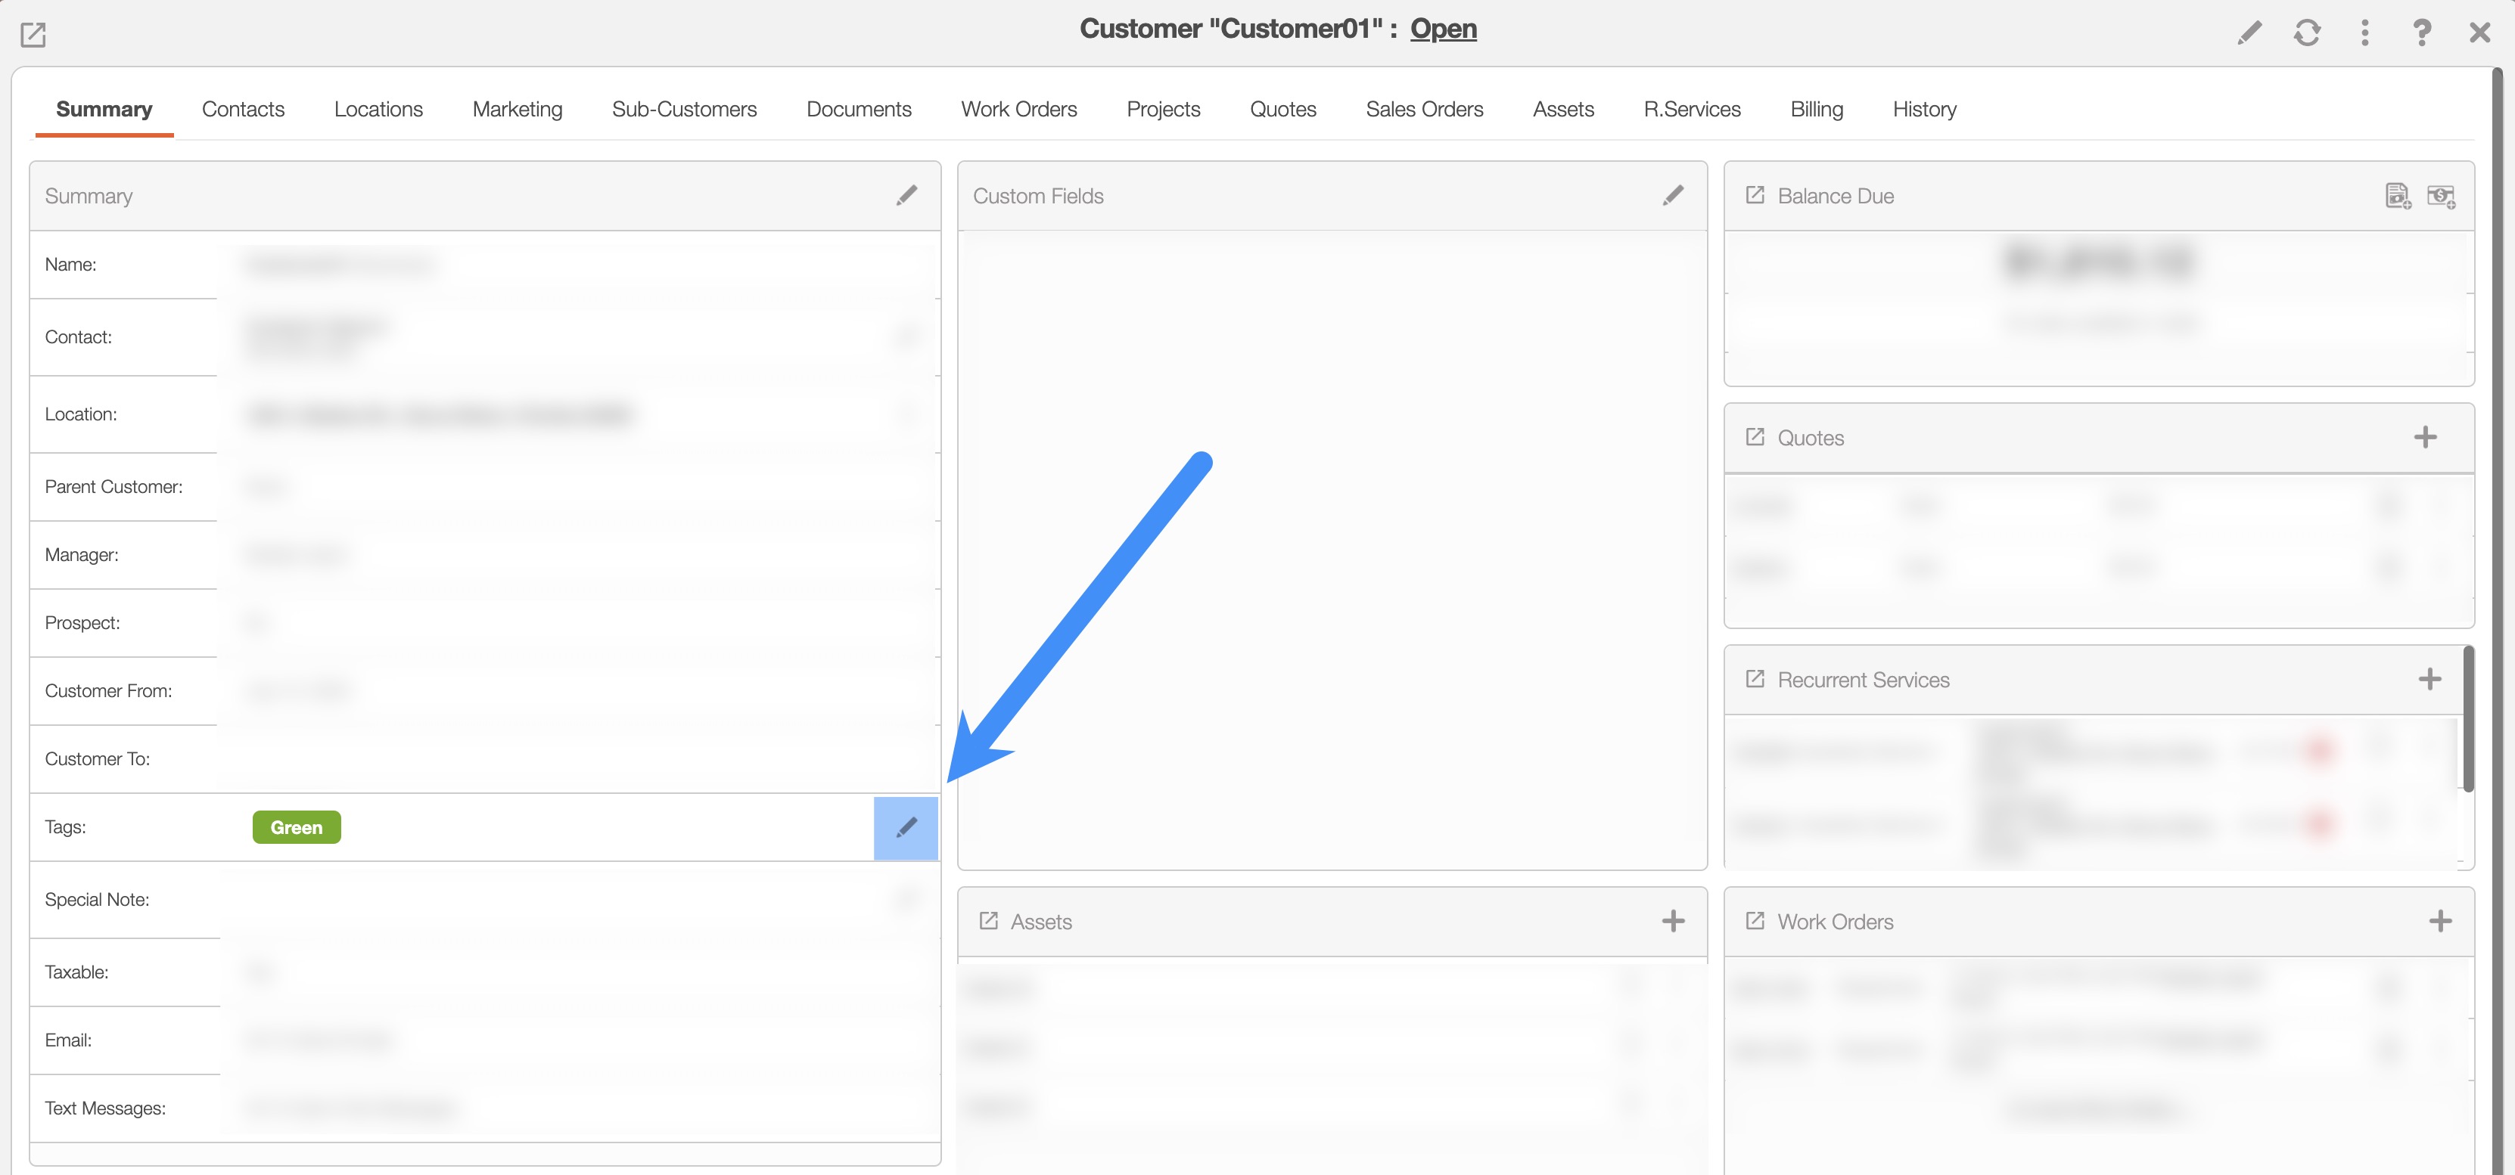Go to the Sub-Customers tab
Image resolution: width=2515 pixels, height=1175 pixels.
[x=683, y=110]
